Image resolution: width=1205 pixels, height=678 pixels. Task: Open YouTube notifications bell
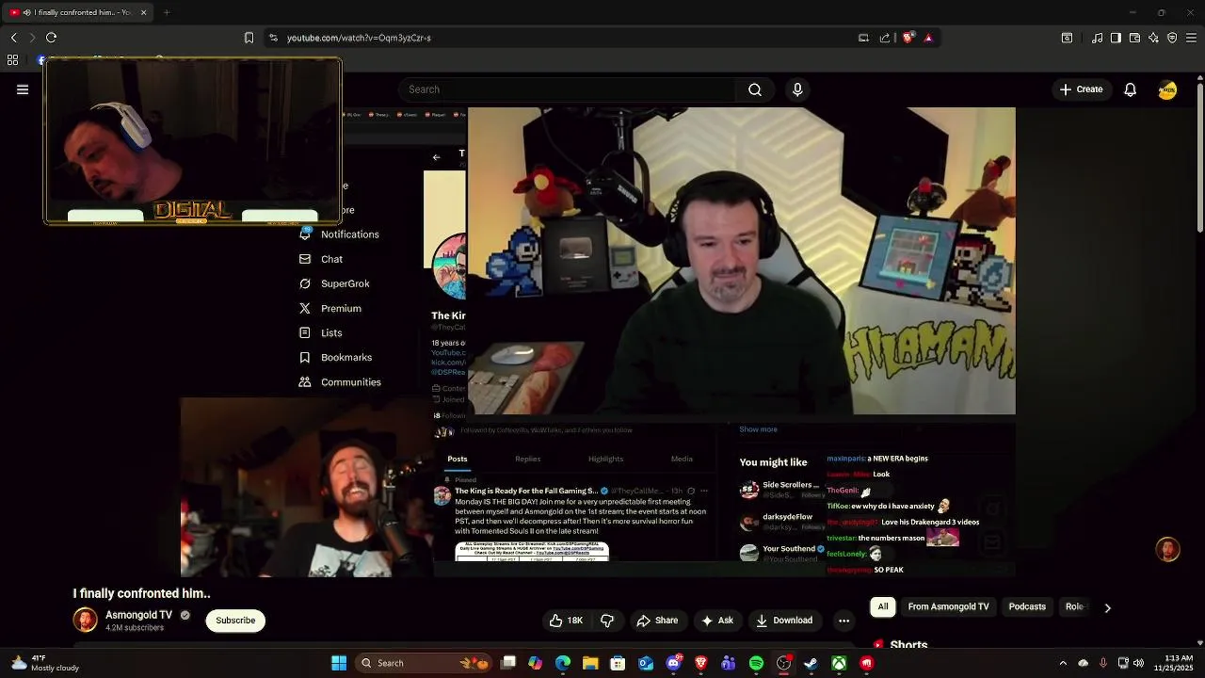[1130, 89]
